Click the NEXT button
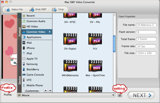160x103 pixels. [141, 95]
